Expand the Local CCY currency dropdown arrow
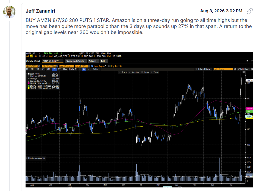 pos(89,66)
